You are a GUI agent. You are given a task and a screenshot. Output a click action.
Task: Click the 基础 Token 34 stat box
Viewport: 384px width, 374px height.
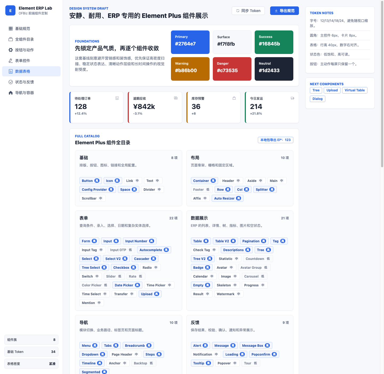pos(31,352)
